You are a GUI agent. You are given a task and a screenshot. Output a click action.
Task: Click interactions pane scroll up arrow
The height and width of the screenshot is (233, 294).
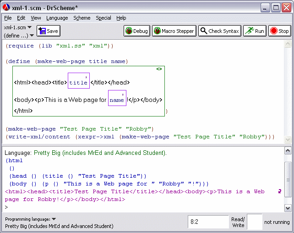[x=288, y=151]
